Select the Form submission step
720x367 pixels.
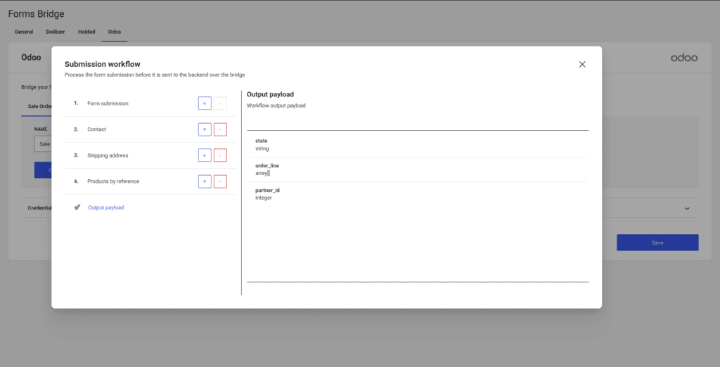(x=108, y=103)
